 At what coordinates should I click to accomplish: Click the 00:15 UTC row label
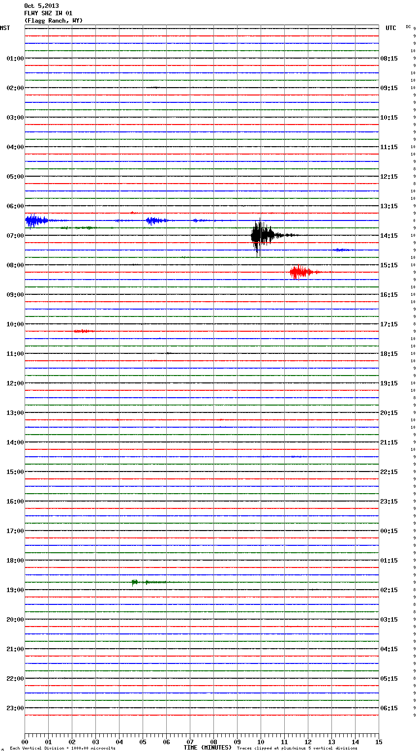[x=389, y=531]
